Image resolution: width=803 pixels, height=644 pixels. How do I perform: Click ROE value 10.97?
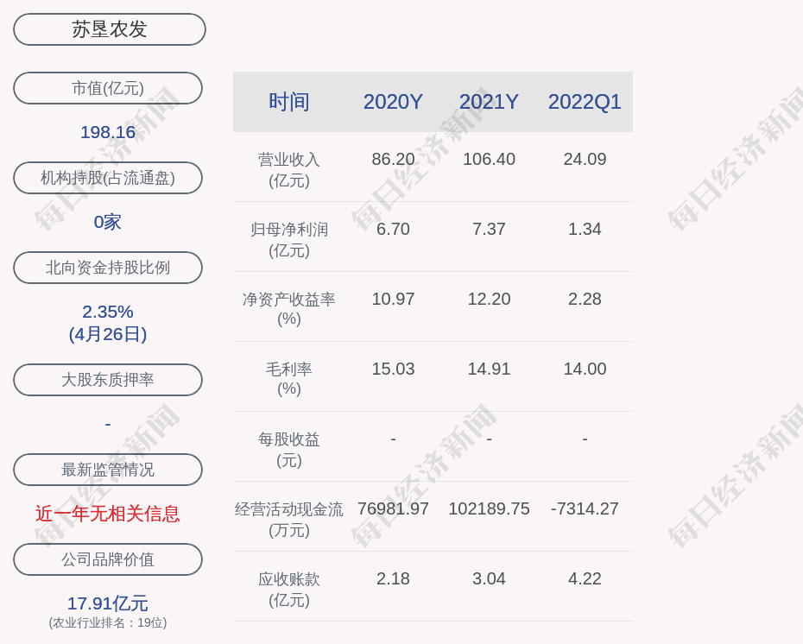[x=393, y=299]
